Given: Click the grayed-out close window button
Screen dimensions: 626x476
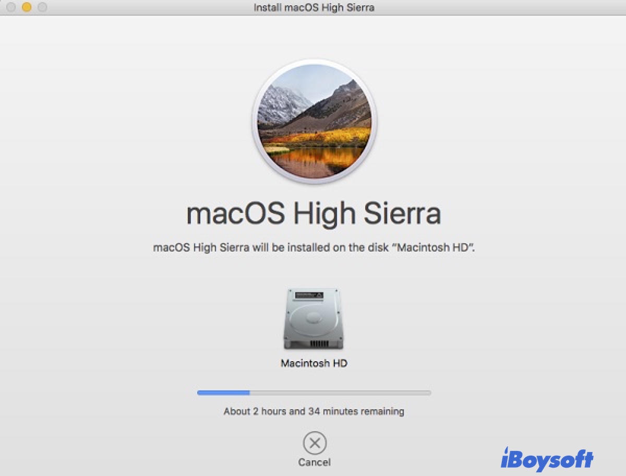Looking at the screenshot, I should pos(10,7).
